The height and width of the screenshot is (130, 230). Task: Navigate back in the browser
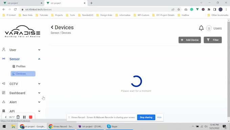(x=4, y=10)
